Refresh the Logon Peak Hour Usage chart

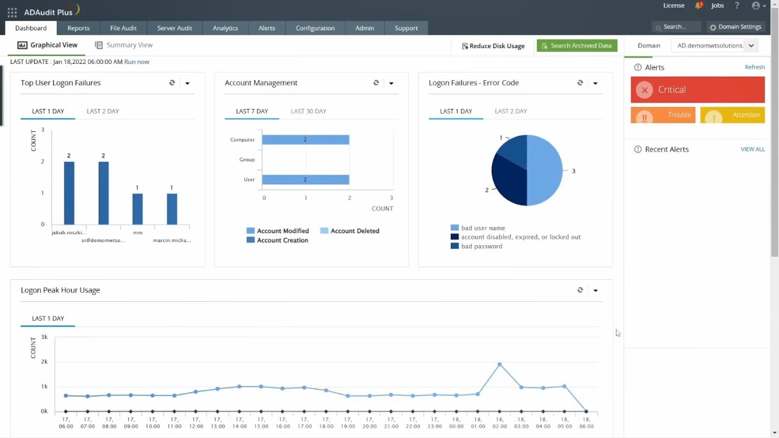point(580,290)
